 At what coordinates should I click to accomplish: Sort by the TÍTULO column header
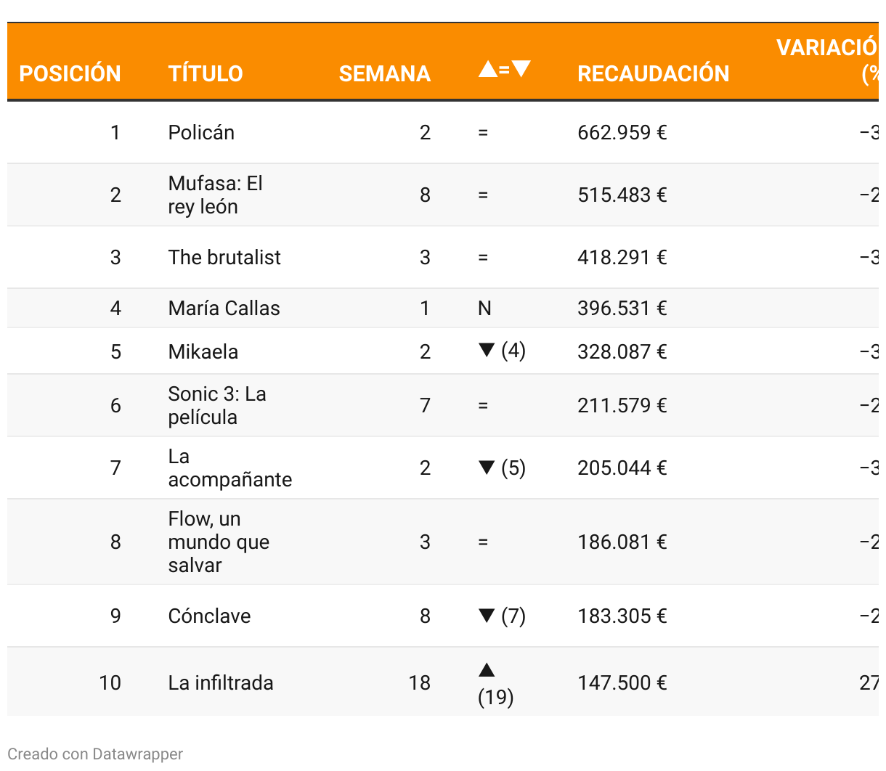206,73
